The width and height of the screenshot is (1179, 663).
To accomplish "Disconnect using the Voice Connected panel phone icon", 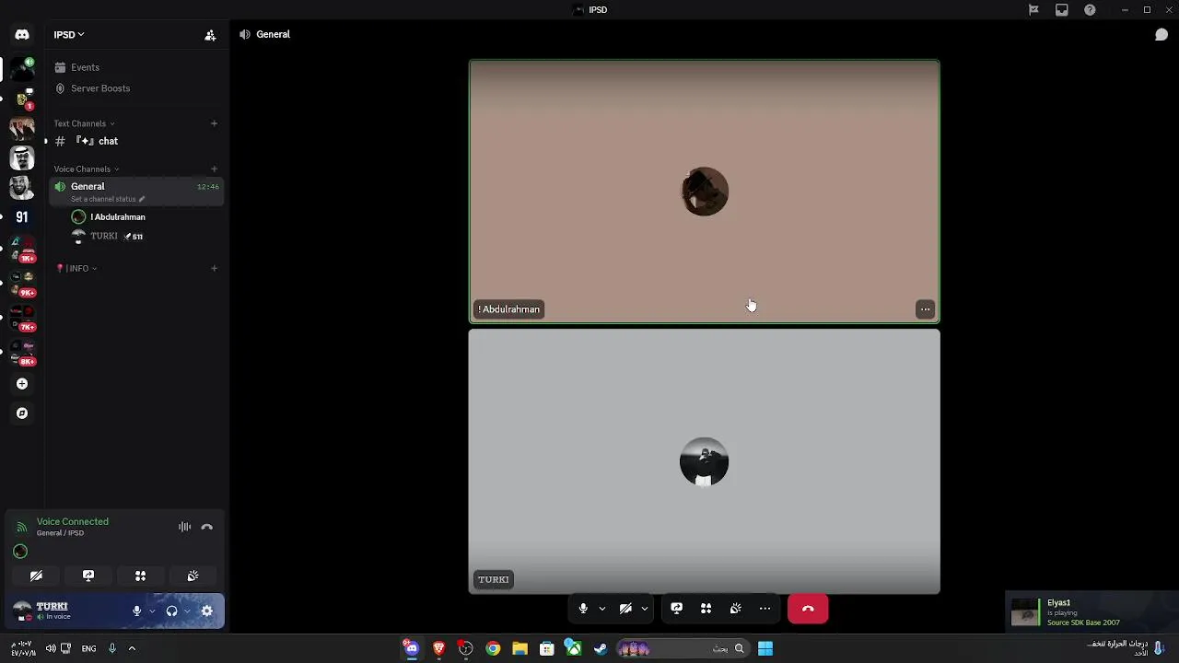I will point(207,527).
